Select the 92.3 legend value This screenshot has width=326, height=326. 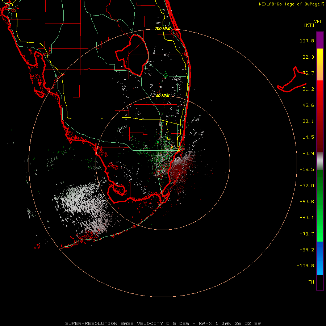[308, 57]
